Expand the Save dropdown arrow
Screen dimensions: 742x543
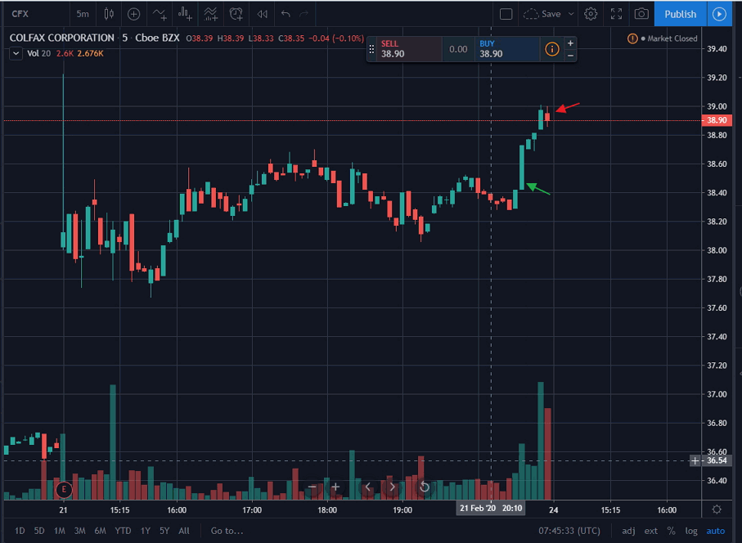coord(571,14)
